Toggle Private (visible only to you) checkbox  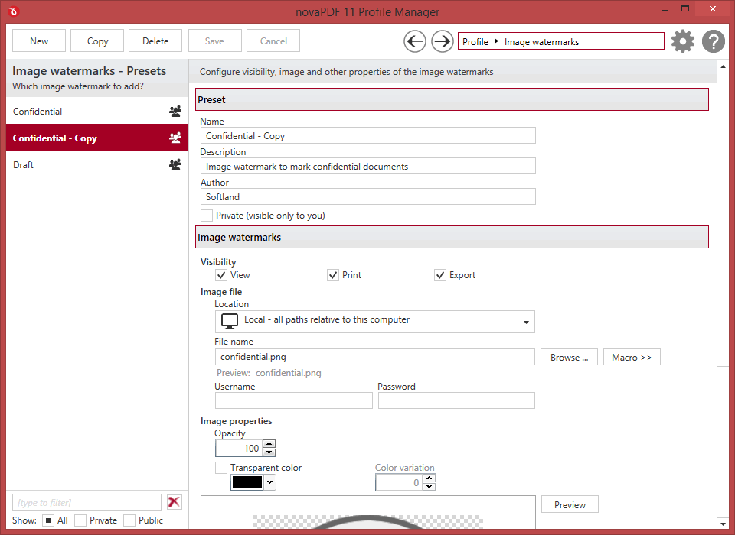point(207,216)
